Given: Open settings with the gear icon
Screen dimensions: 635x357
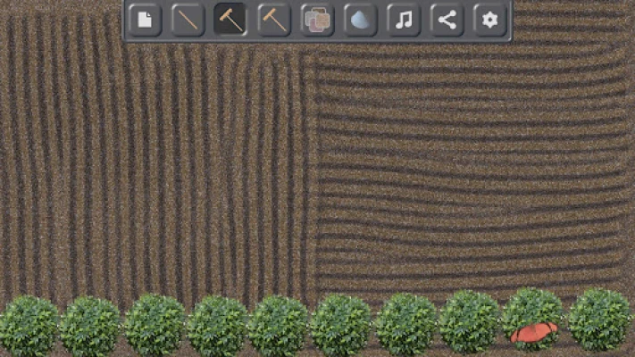Looking at the screenshot, I should click(x=489, y=20).
